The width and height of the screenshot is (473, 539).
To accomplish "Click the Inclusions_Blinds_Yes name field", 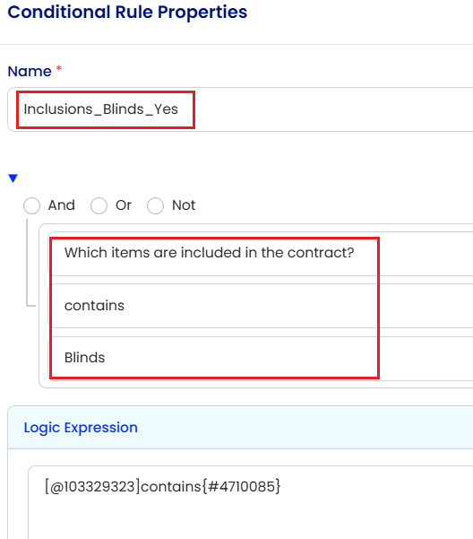I will coord(240,109).
